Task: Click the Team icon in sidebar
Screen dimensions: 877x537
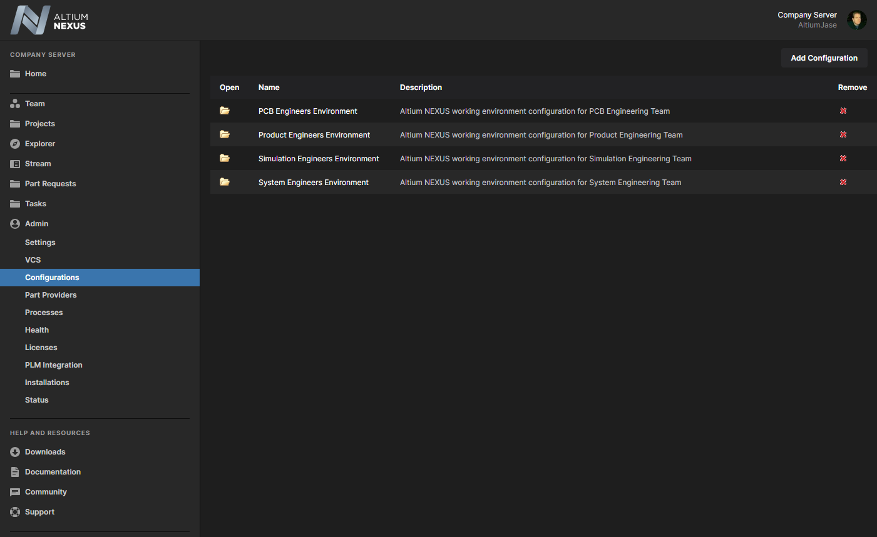Action: [x=15, y=104]
